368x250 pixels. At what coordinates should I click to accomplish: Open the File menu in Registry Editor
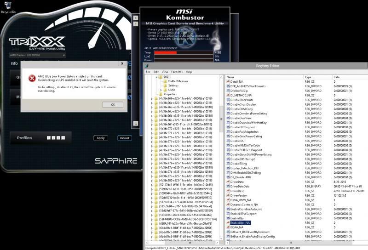[148, 72]
